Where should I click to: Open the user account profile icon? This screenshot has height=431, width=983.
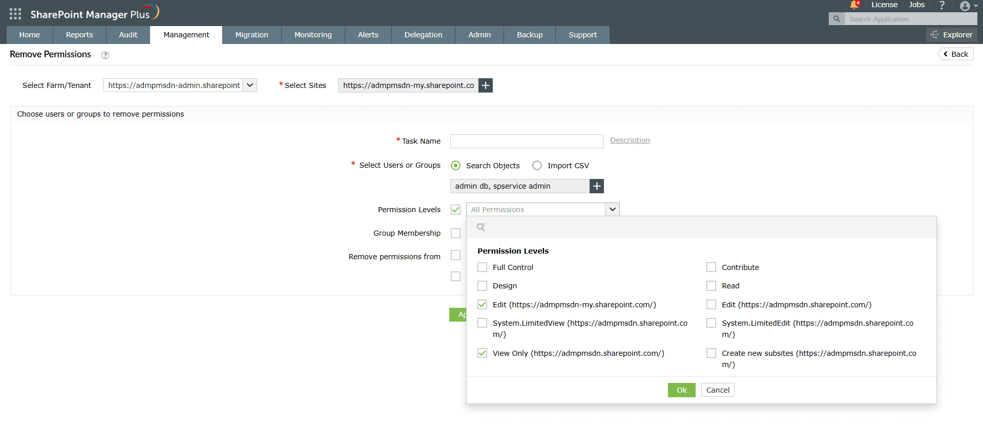point(965,6)
